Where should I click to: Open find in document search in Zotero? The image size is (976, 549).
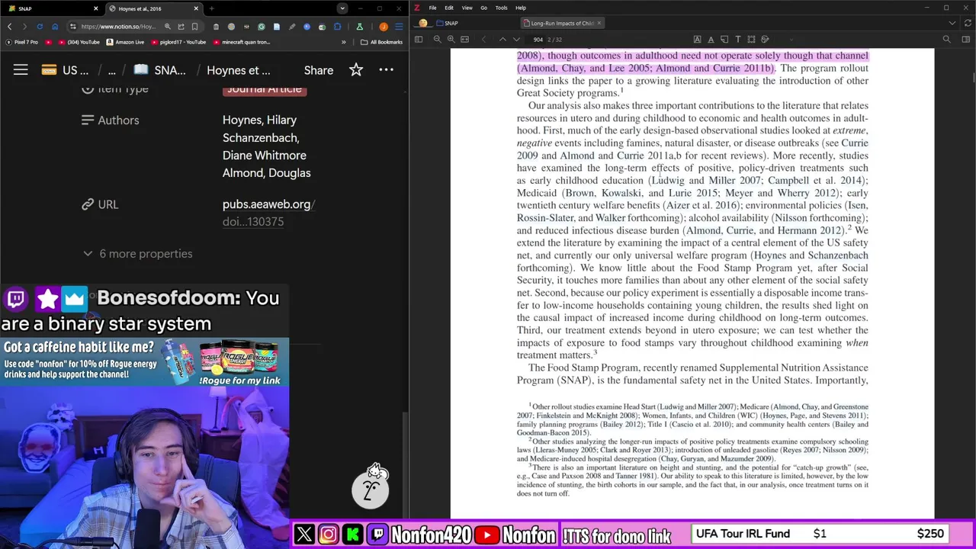click(x=947, y=39)
